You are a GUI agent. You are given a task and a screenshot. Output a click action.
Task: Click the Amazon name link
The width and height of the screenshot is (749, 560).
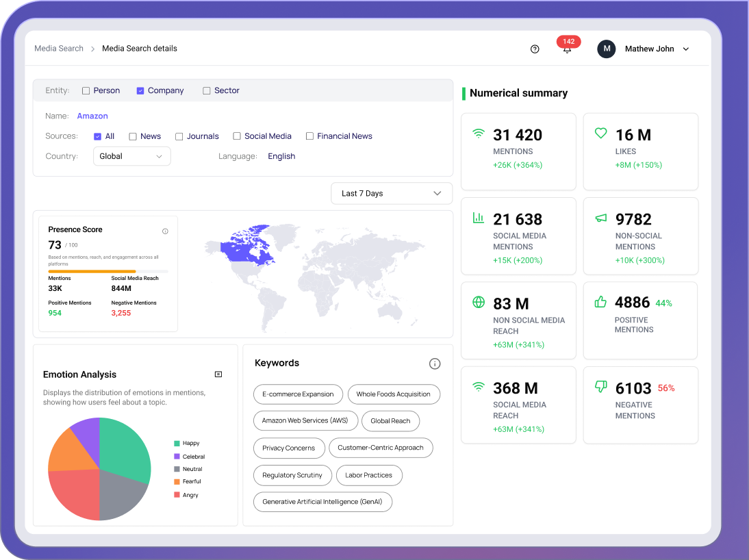92,116
